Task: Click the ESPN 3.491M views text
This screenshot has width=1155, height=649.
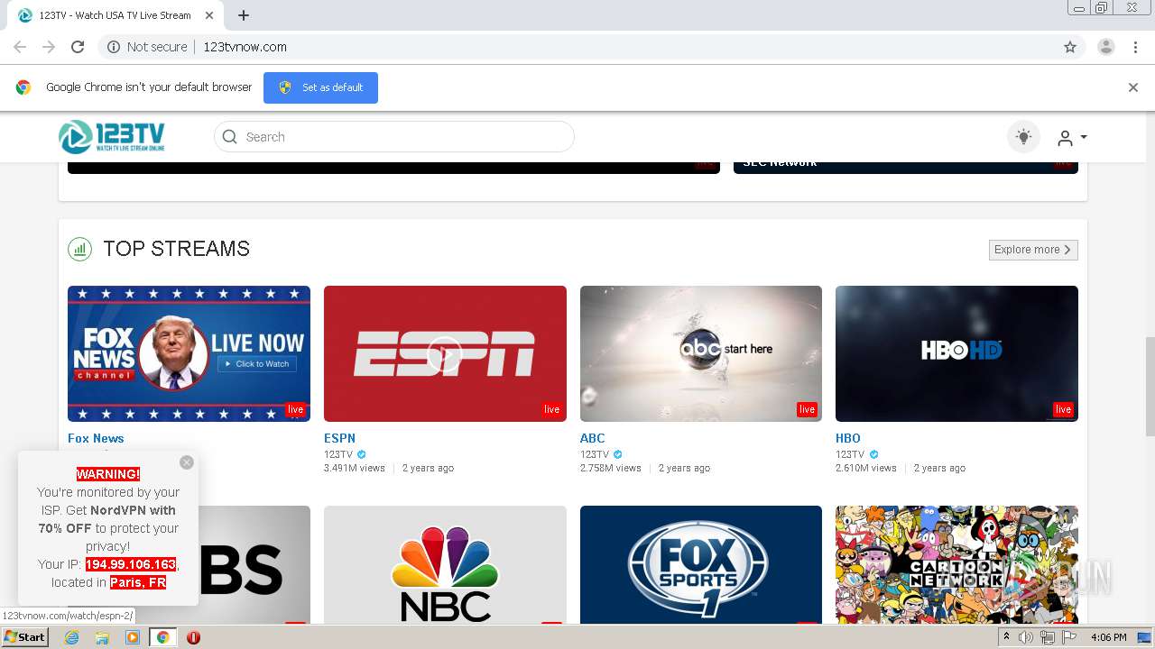Action: pos(355,468)
